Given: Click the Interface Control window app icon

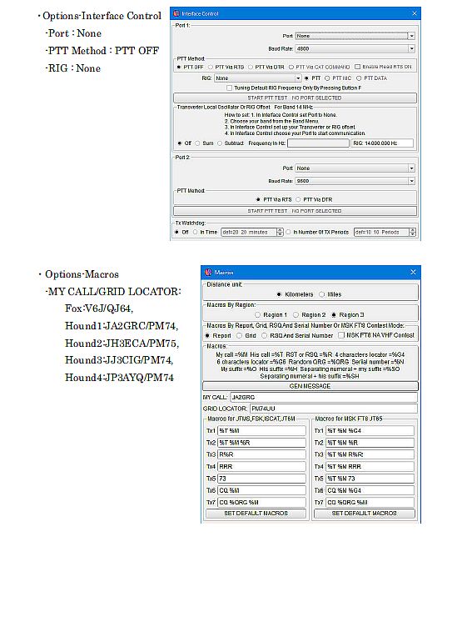Looking at the screenshot, I should coord(176,13).
